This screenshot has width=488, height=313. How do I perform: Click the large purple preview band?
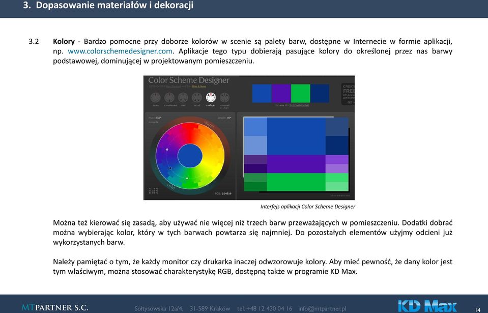296,164
